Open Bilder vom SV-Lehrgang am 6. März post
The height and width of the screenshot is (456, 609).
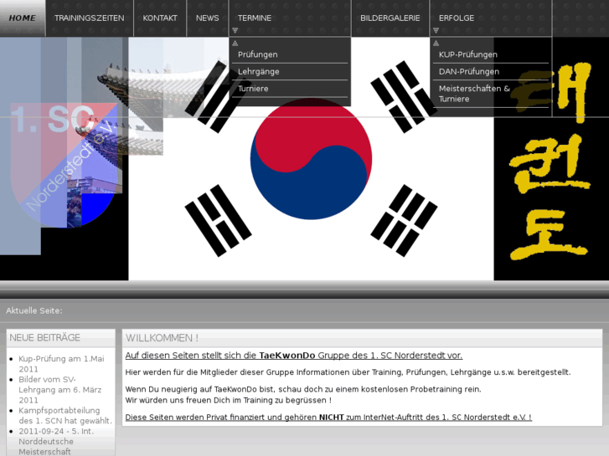click(60, 390)
